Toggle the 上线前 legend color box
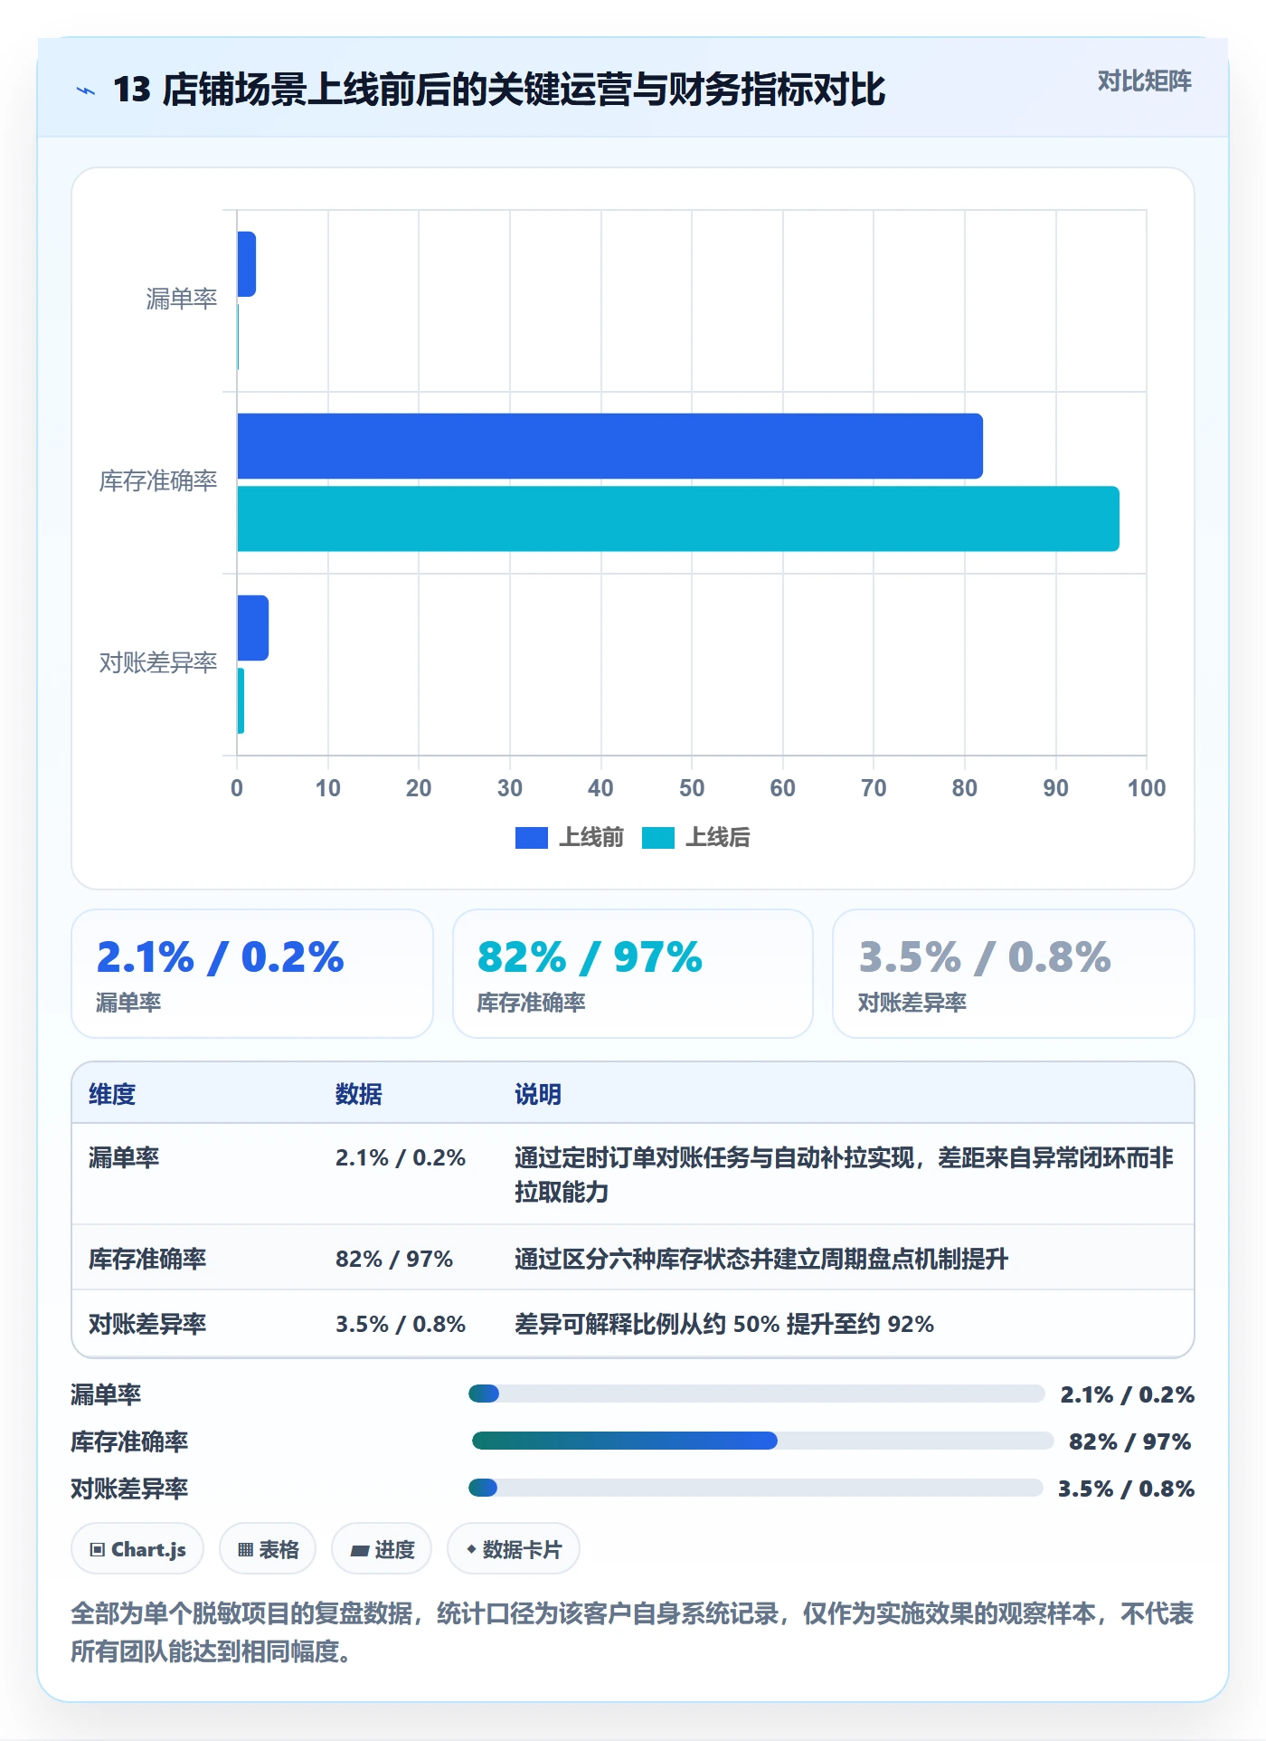 pos(532,838)
